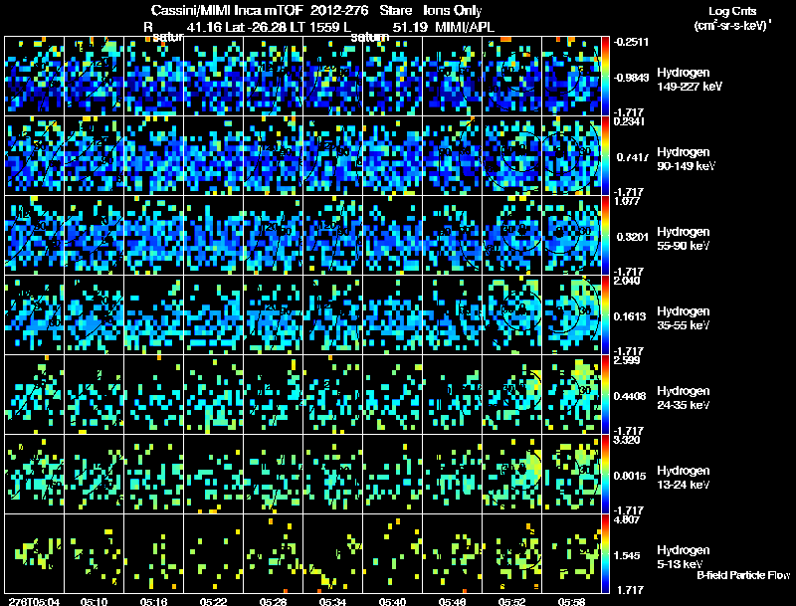Click the '2.040' color scale value

tap(627, 281)
